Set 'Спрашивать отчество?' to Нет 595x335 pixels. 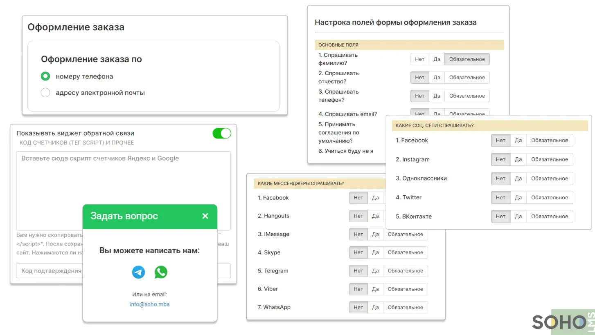(420, 78)
